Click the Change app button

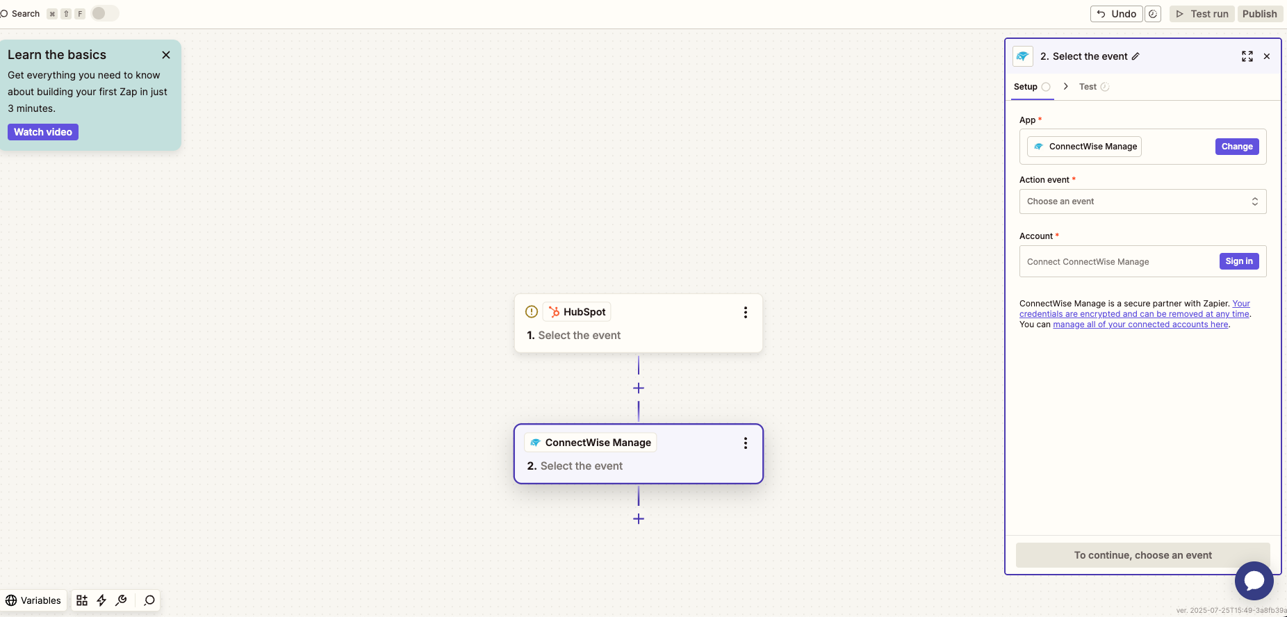click(x=1237, y=147)
